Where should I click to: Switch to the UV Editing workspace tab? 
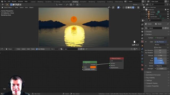(57, 2)
